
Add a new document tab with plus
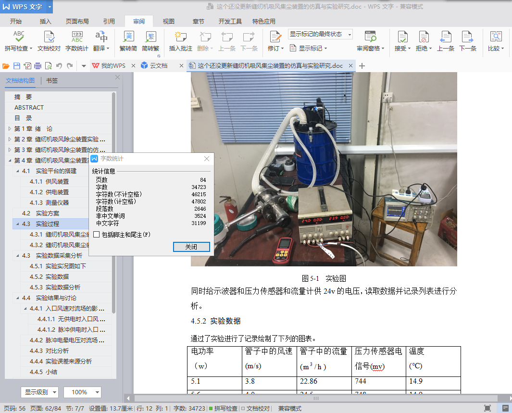pyautogui.click(x=362, y=66)
